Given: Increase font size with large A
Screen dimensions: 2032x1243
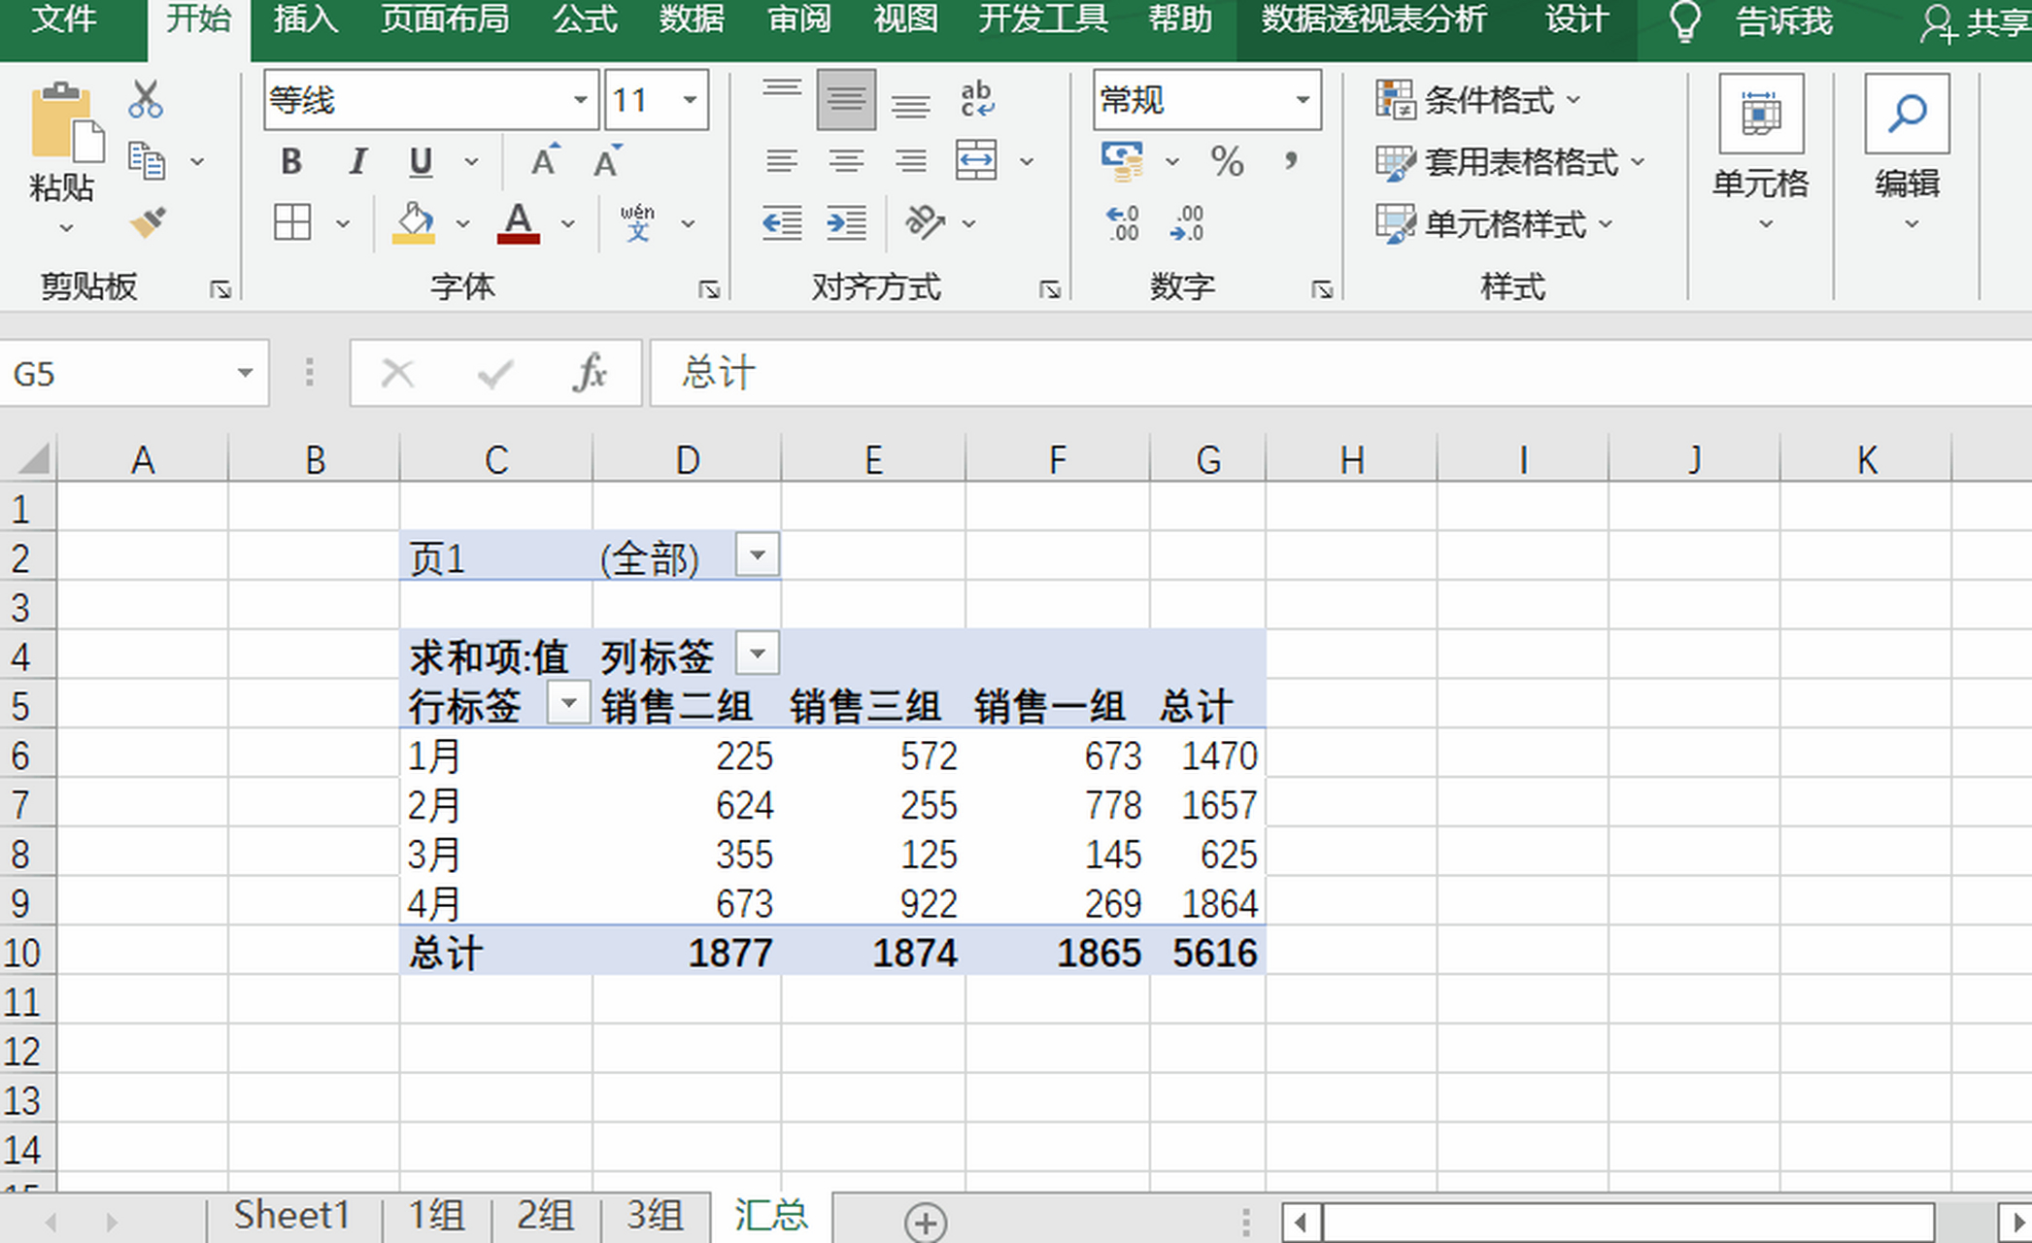Looking at the screenshot, I should (544, 161).
